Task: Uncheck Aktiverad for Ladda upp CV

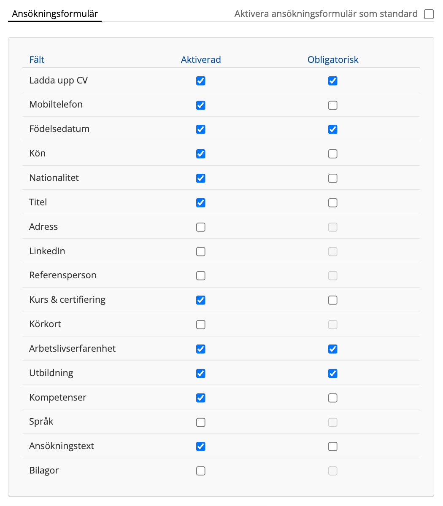Action: coord(201,81)
